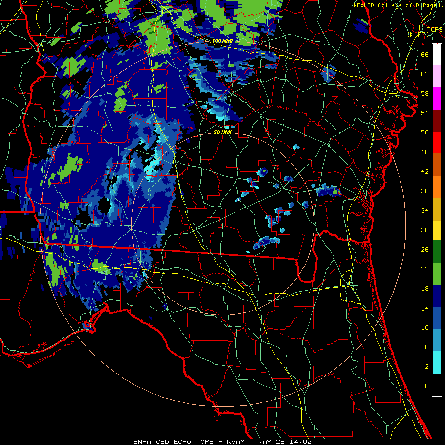
Task: Click the legend value 30
Action: (425, 230)
